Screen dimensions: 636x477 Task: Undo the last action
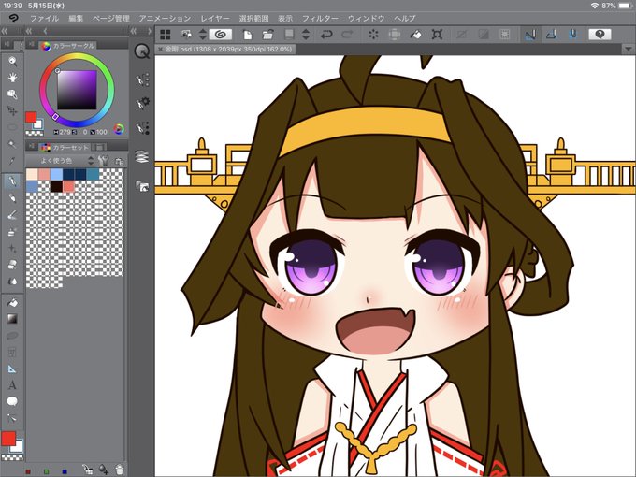point(326,35)
